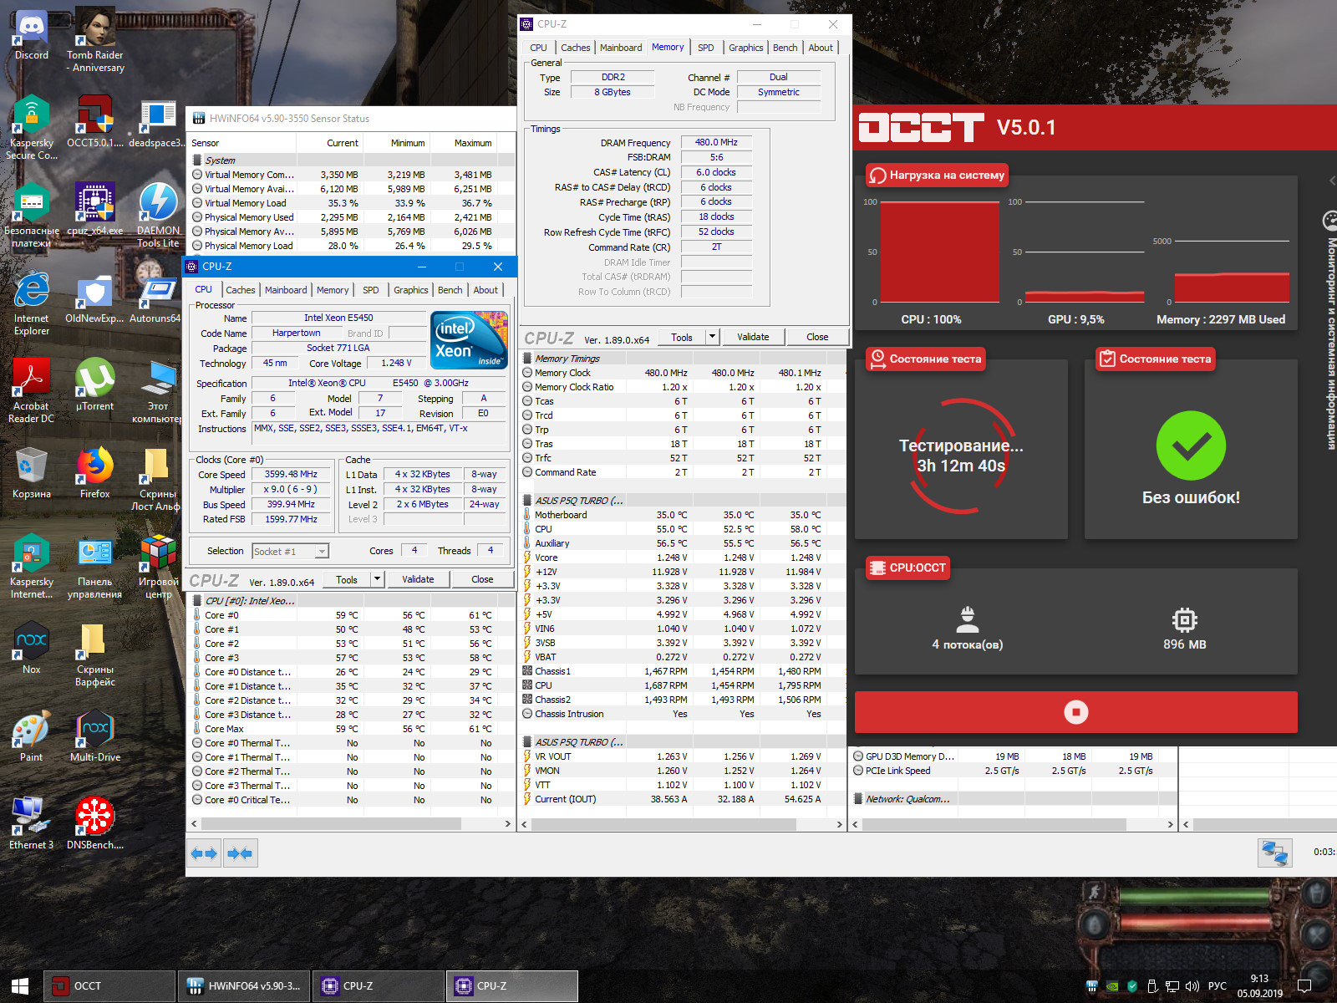
Task: Switch to HWiNFO64 from the taskbar
Action: [244, 986]
